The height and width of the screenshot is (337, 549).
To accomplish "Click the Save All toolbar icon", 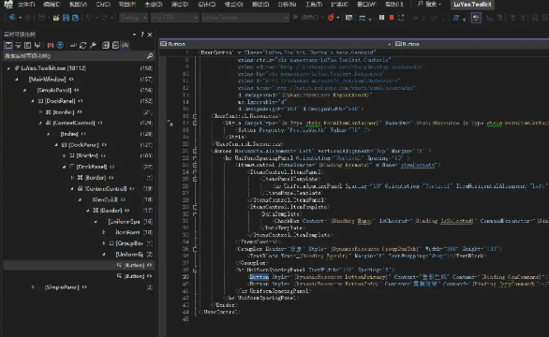I will pyautogui.click(x=75, y=18).
